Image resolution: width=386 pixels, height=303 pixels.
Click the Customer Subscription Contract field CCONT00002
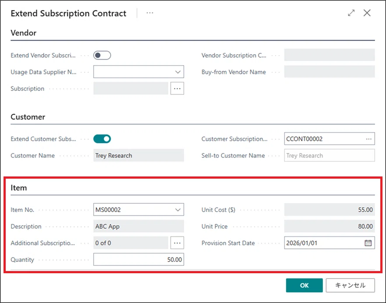tap(329, 139)
